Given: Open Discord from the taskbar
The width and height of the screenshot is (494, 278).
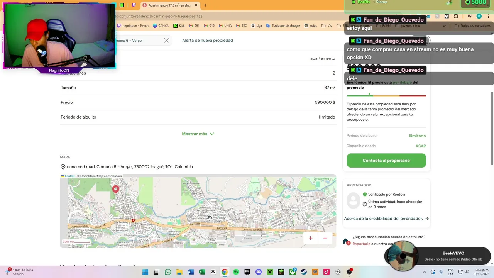Looking at the screenshot, I should tap(259, 272).
